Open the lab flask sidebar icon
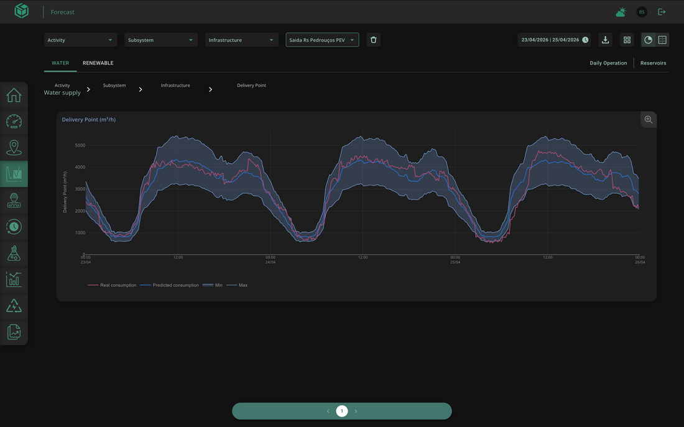Image resolution: width=684 pixels, height=427 pixels. [x=14, y=253]
